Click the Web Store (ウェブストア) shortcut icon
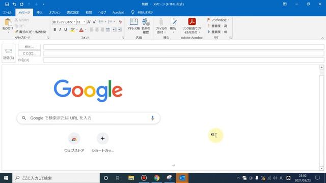 click(x=74, y=138)
